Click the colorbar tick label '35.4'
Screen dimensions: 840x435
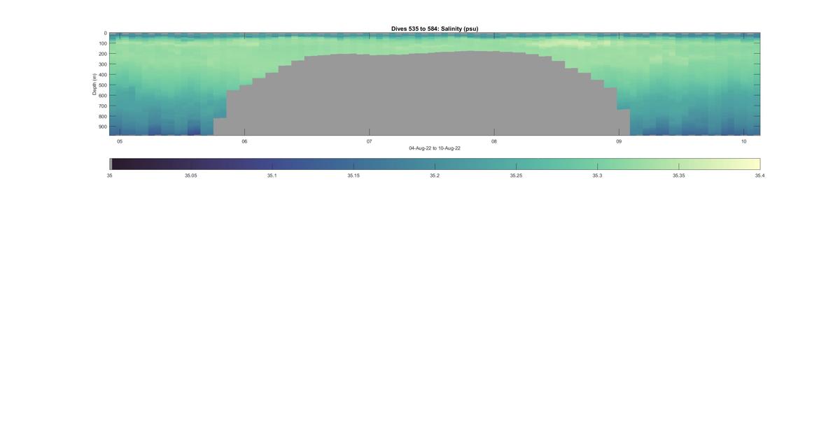pyautogui.click(x=759, y=176)
